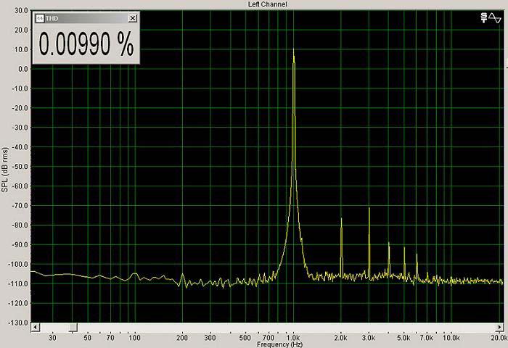508x348 pixels.
Task: Click the horizontal scrollbar thumb
Action: tap(72, 328)
